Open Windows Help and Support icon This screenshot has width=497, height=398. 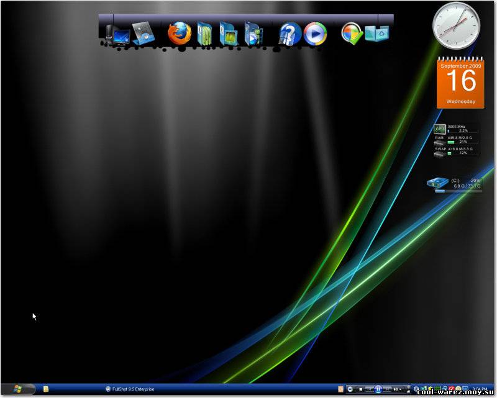(290, 34)
